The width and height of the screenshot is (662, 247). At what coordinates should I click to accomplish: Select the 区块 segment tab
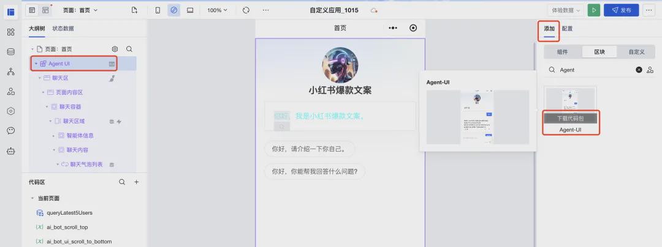[x=599, y=52]
